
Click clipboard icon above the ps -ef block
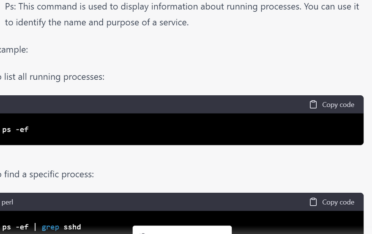[313, 105]
